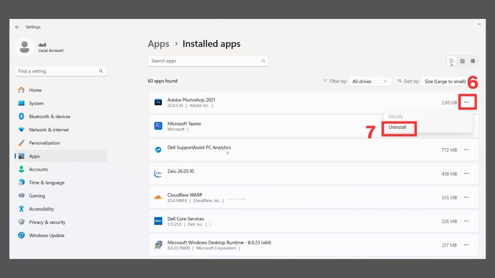495x278 pixels.
Task: Open Privacy & security
Action: click(61, 222)
